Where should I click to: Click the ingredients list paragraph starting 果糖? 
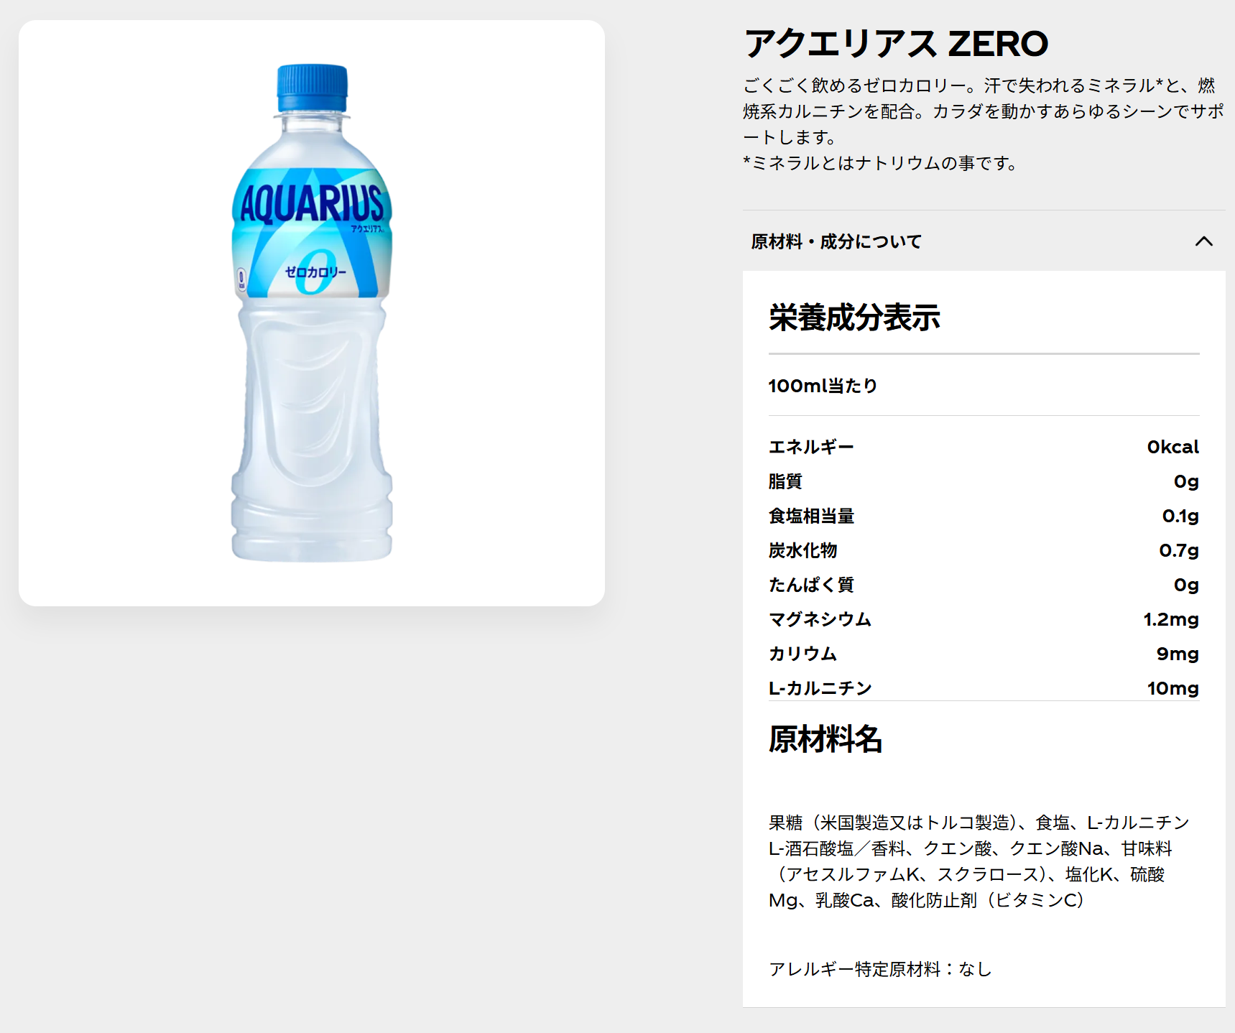click(979, 861)
